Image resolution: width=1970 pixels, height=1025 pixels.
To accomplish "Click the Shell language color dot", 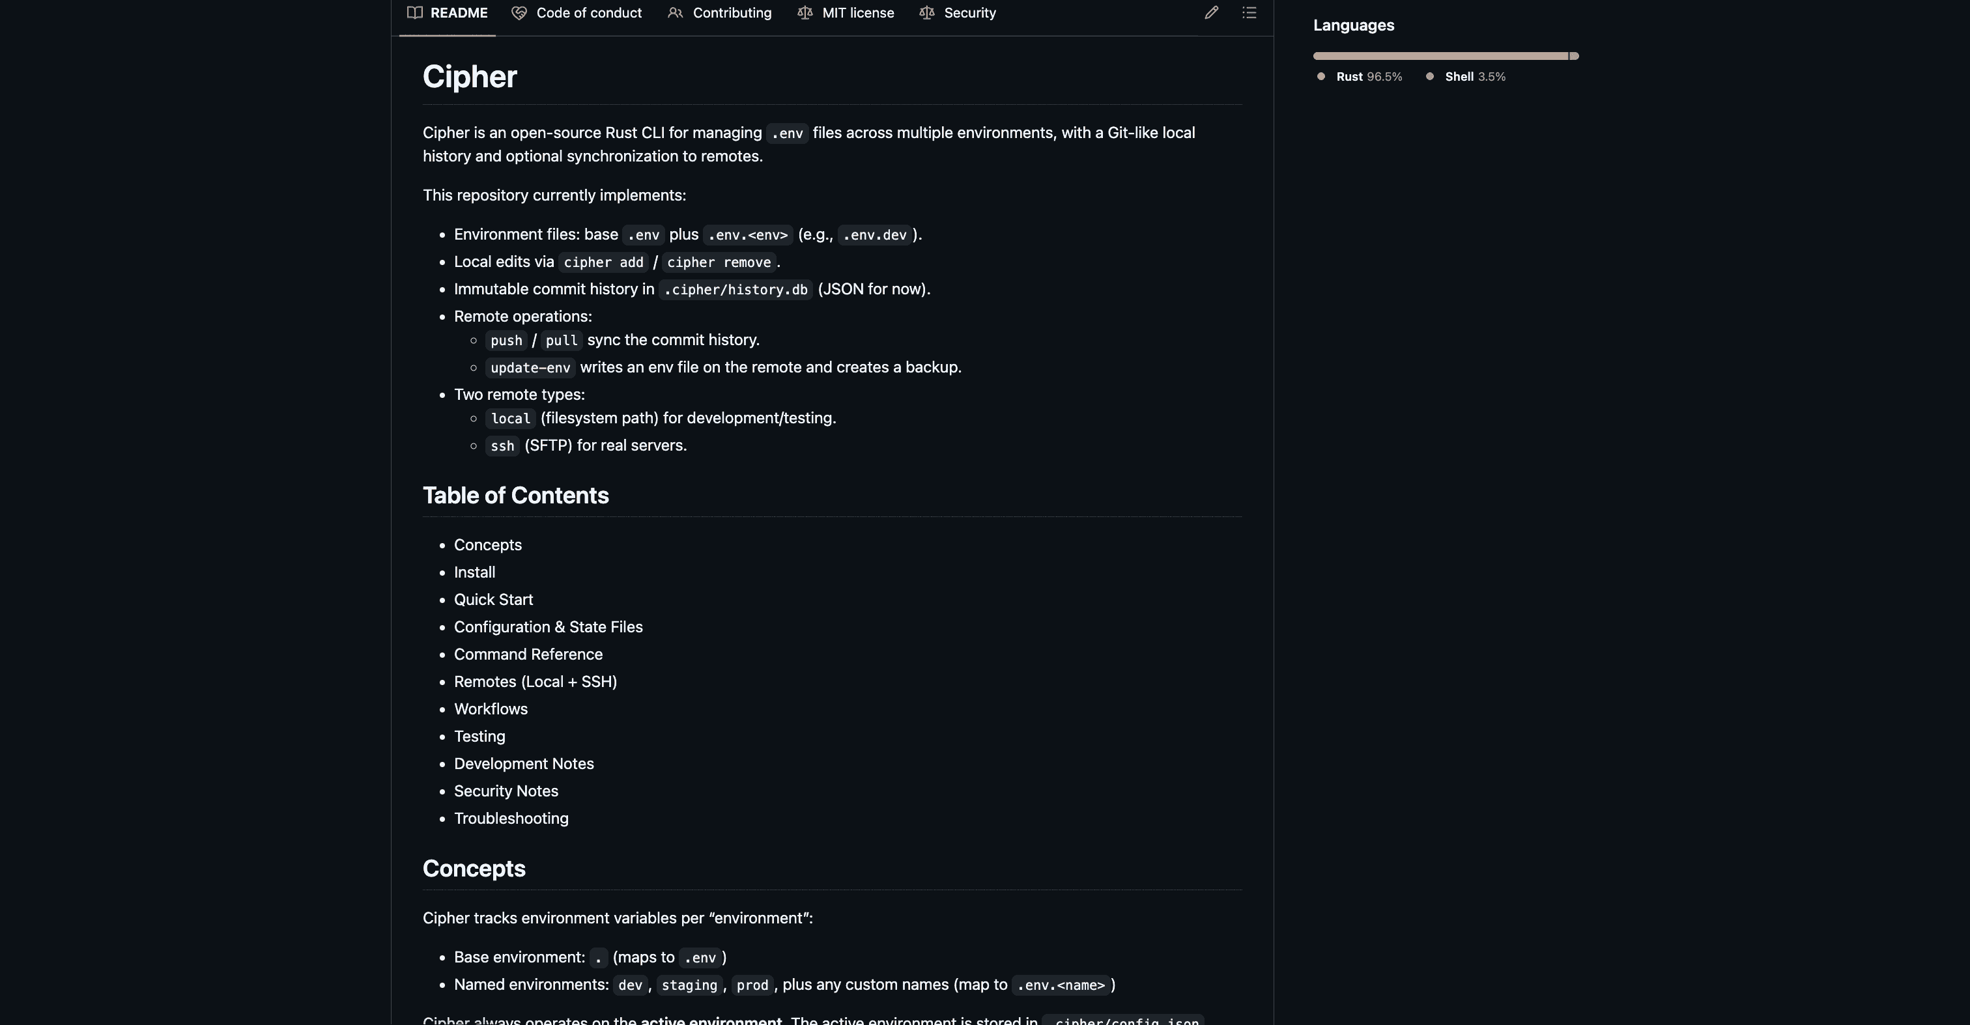I will point(1430,76).
